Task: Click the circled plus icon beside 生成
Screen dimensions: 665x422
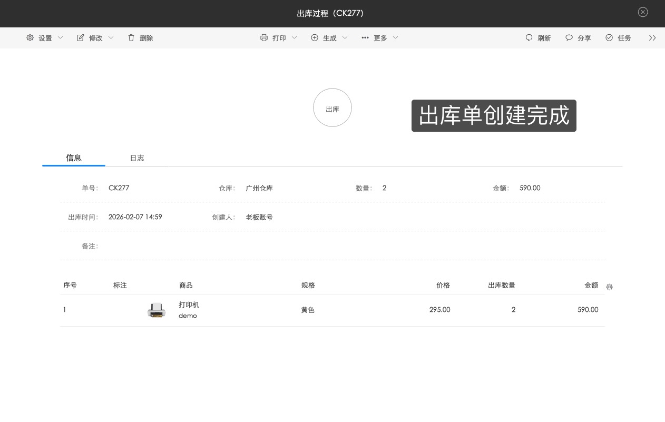Action: [x=315, y=37]
